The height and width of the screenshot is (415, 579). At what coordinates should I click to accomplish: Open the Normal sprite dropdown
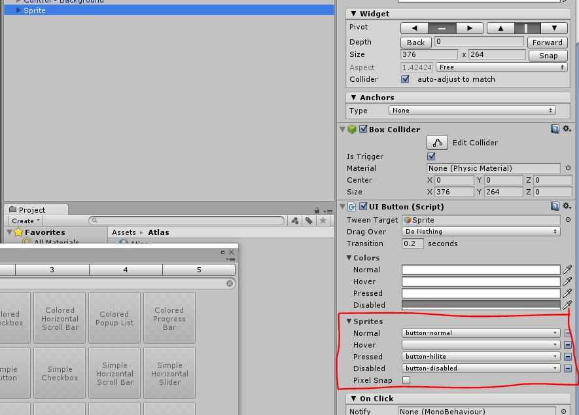click(x=481, y=333)
